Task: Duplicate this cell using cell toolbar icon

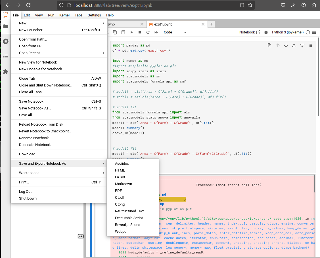Action: pos(269,45)
